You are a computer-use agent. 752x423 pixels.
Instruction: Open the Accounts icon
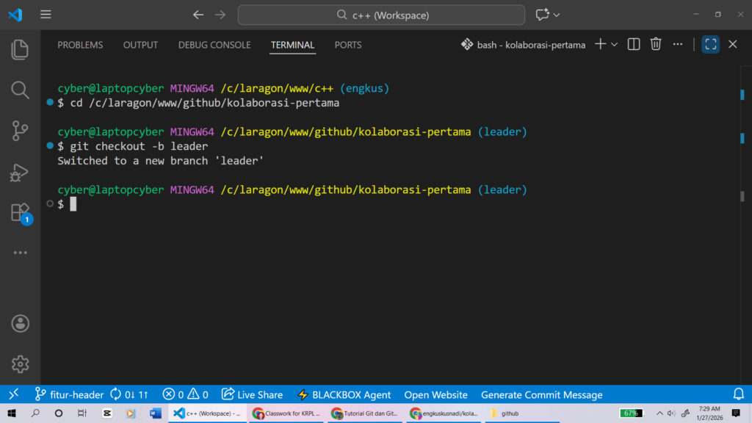pyautogui.click(x=20, y=323)
